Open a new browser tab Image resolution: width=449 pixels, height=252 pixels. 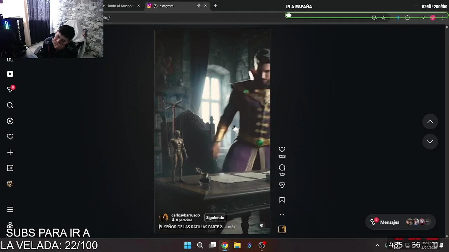click(x=215, y=6)
